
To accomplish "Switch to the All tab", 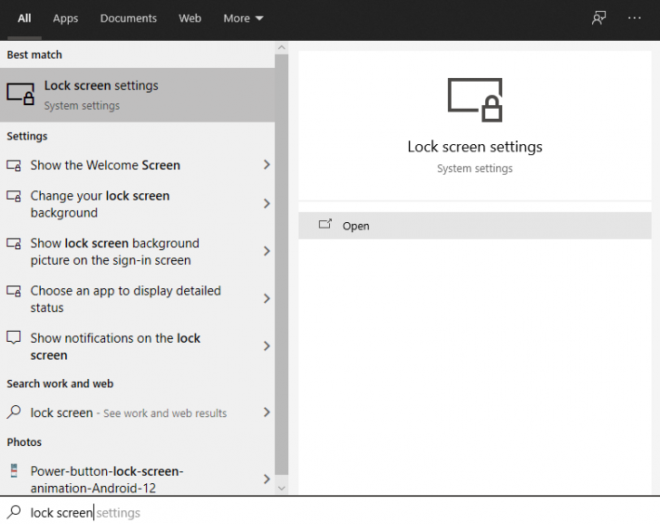I will click(24, 18).
